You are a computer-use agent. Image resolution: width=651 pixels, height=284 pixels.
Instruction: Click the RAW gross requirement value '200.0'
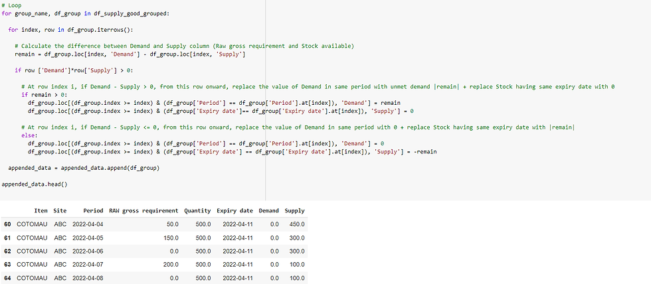click(171, 265)
